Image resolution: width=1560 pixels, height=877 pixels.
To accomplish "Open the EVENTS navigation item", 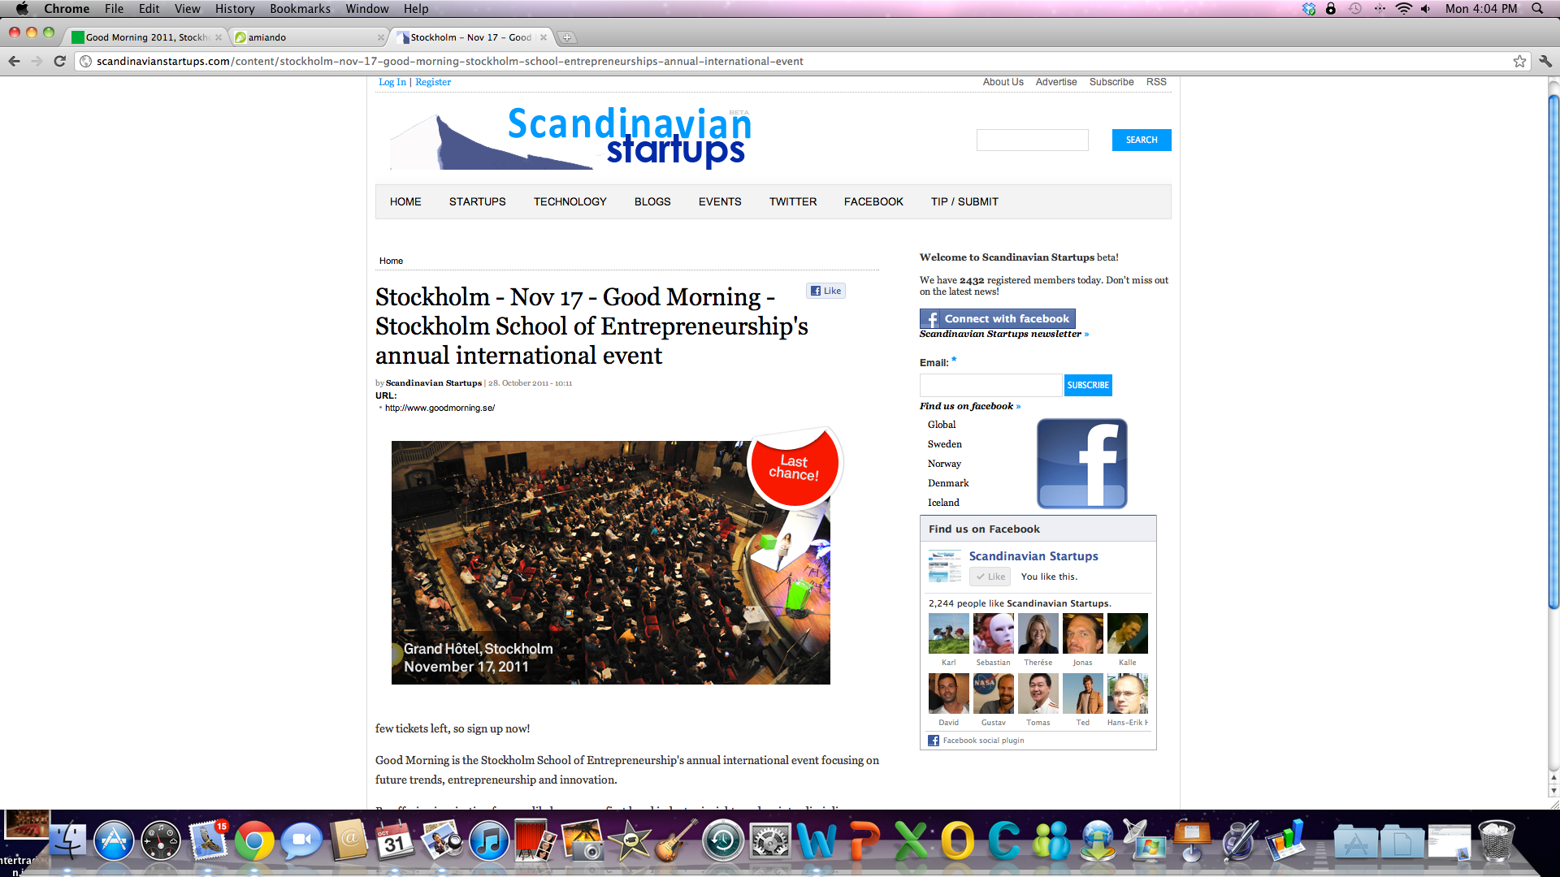I will click(x=720, y=201).
